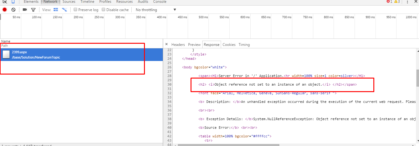Screen dimensions: 419x146
Task: Click the 'Object reference not set' h2 line
Action: 278,84
